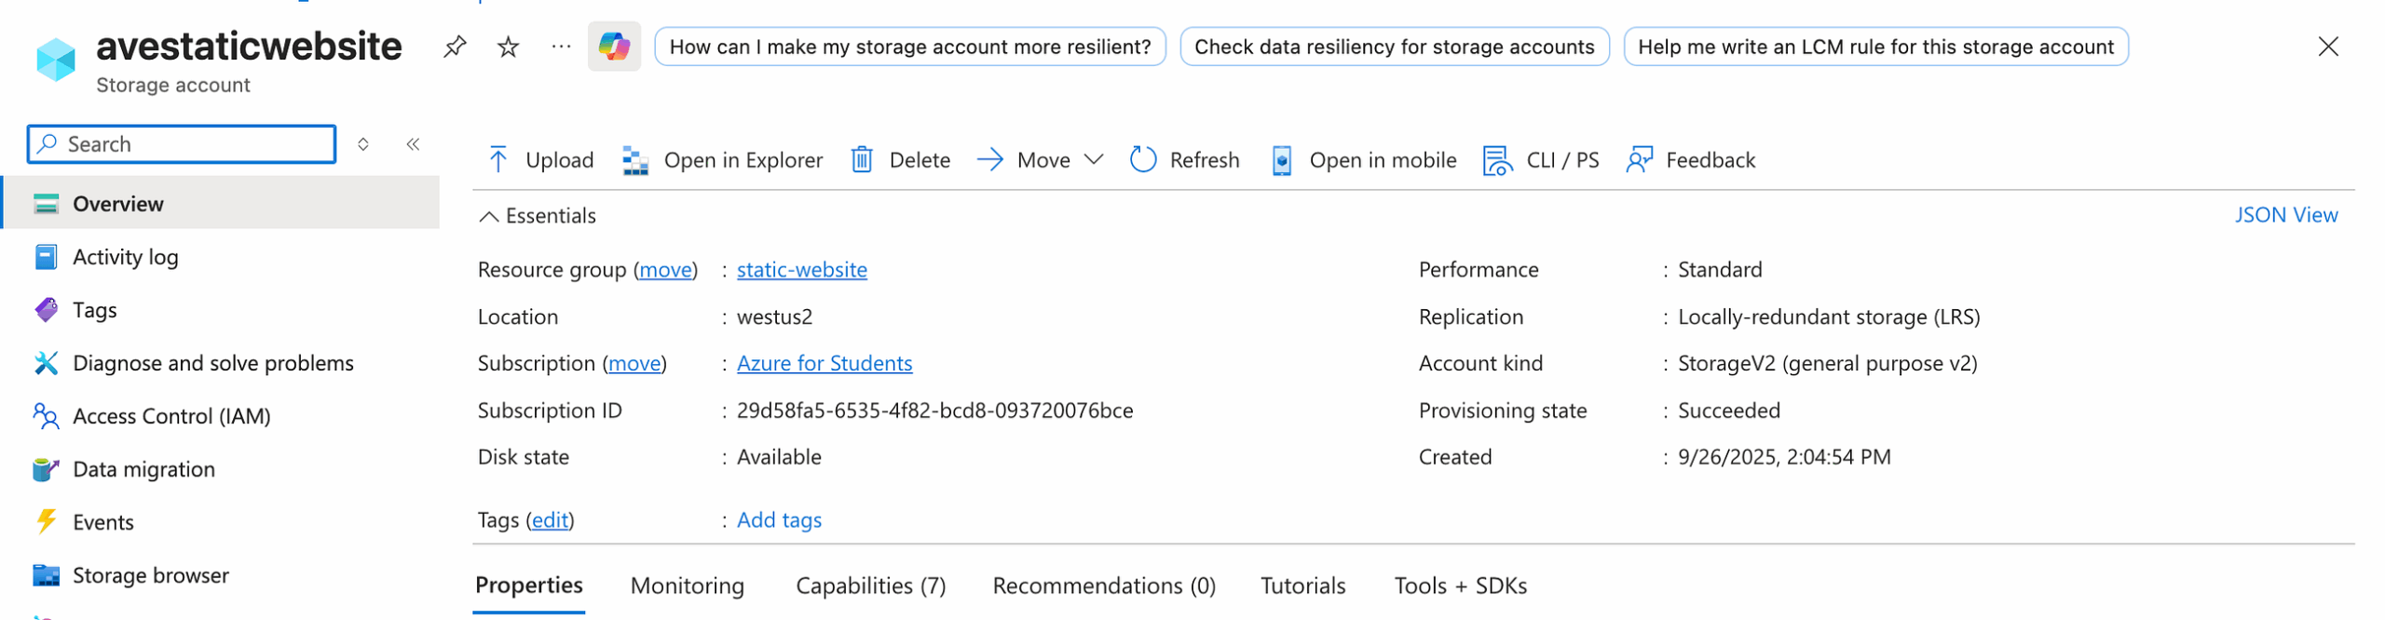
Task: Switch to the Capabilities (7) tab
Action: [870, 586]
